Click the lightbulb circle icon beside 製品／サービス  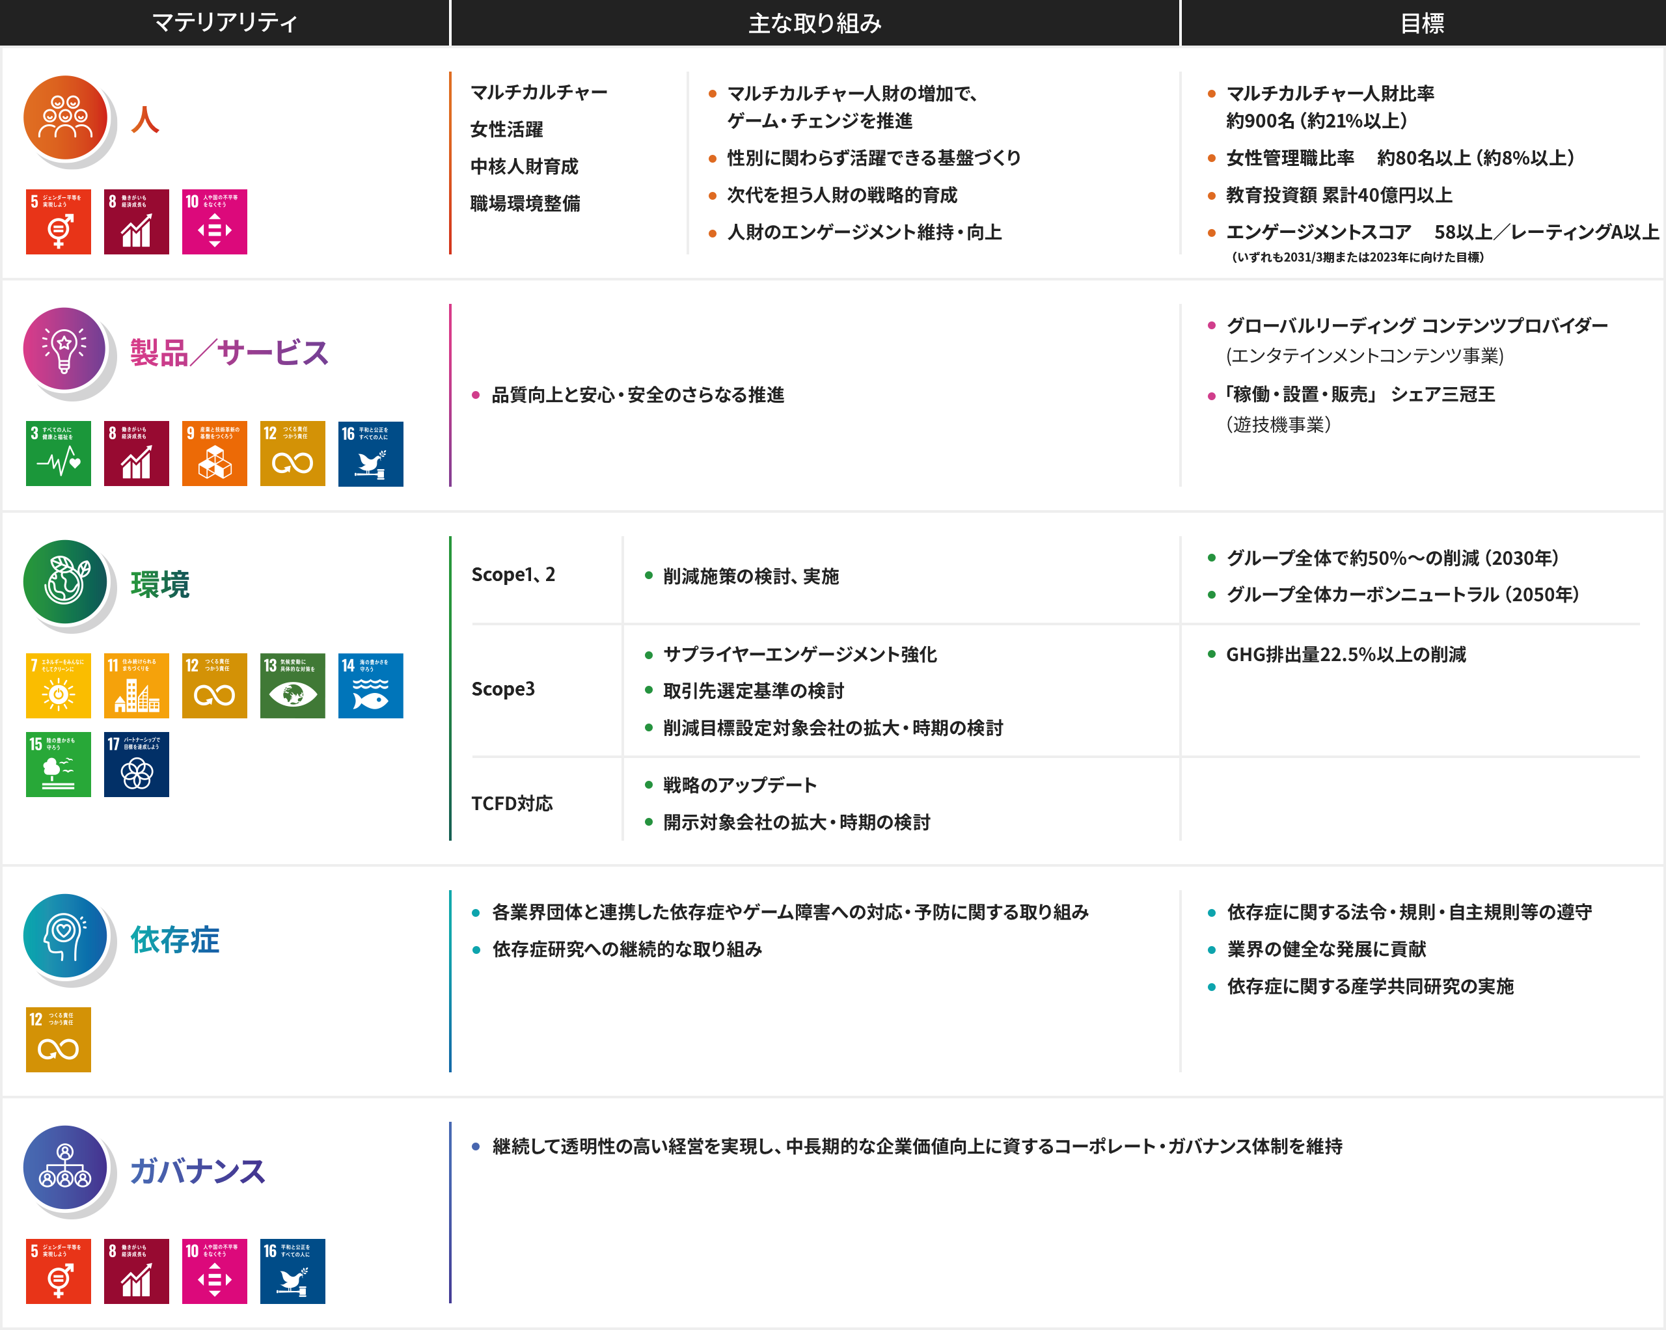coord(66,350)
